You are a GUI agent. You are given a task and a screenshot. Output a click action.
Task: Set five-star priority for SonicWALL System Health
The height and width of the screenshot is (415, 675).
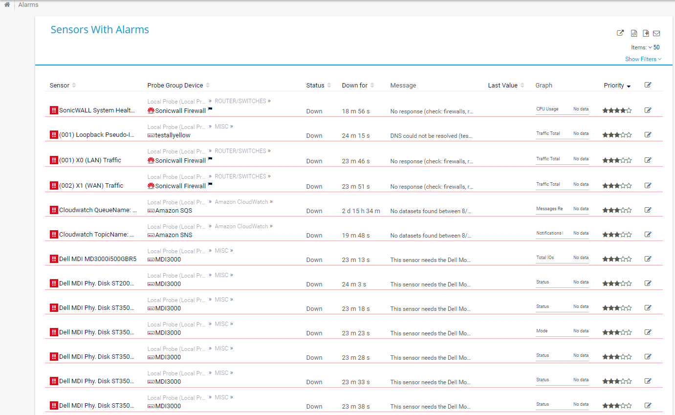click(629, 110)
